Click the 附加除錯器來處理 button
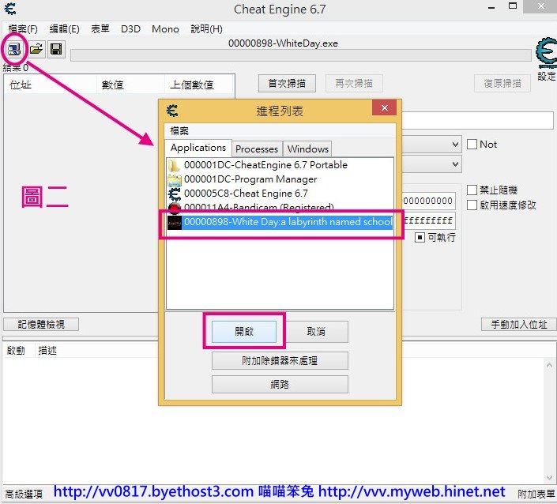The height and width of the screenshot is (504, 557). tap(280, 361)
